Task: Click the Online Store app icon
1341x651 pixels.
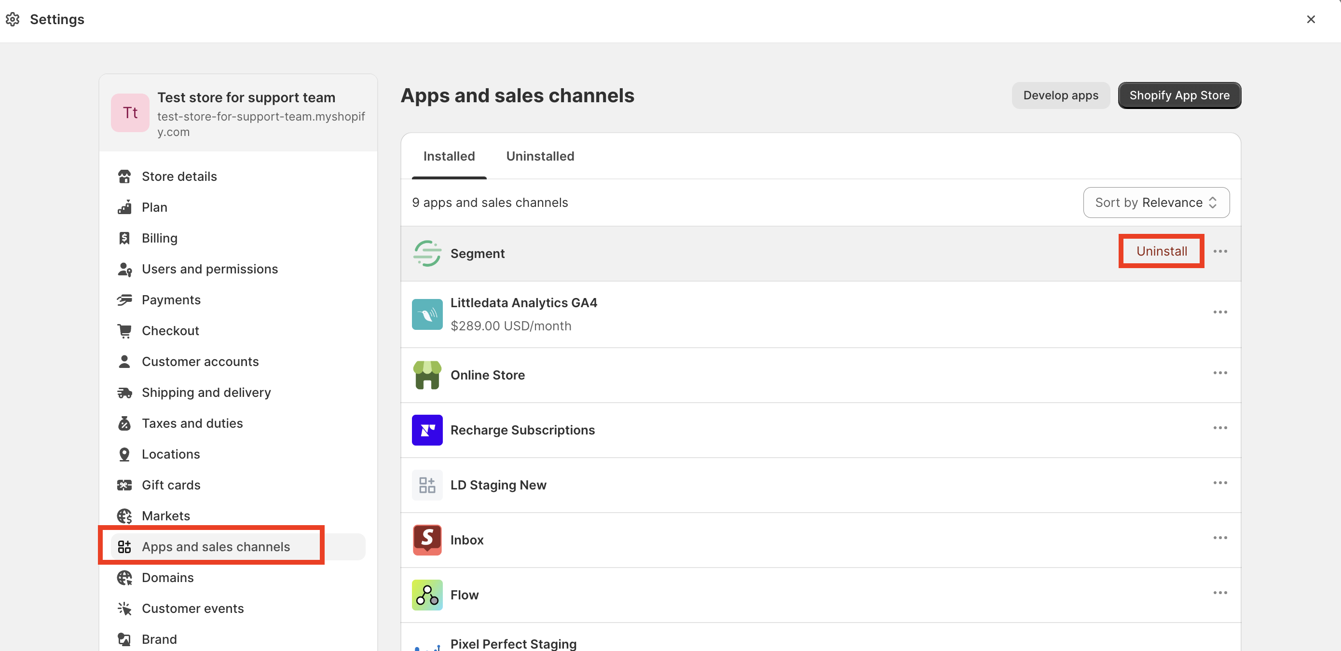Action: 427,375
